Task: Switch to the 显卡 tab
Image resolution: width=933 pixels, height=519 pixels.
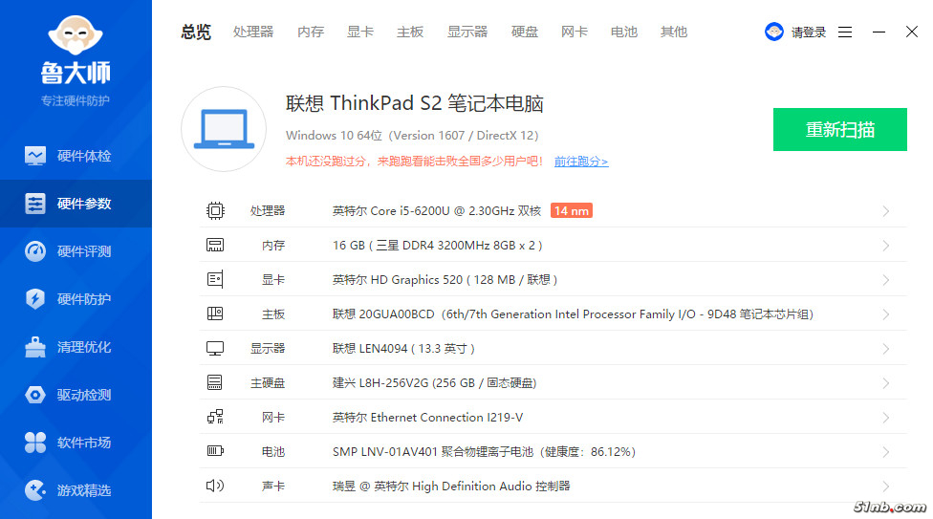Action: 360,32
